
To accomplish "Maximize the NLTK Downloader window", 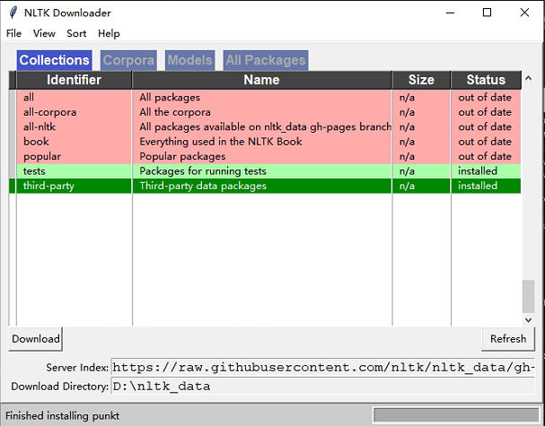I will (x=487, y=13).
